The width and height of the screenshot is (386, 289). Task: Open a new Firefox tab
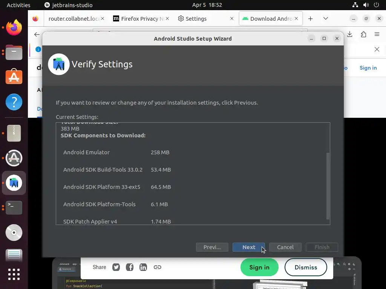tap(311, 19)
